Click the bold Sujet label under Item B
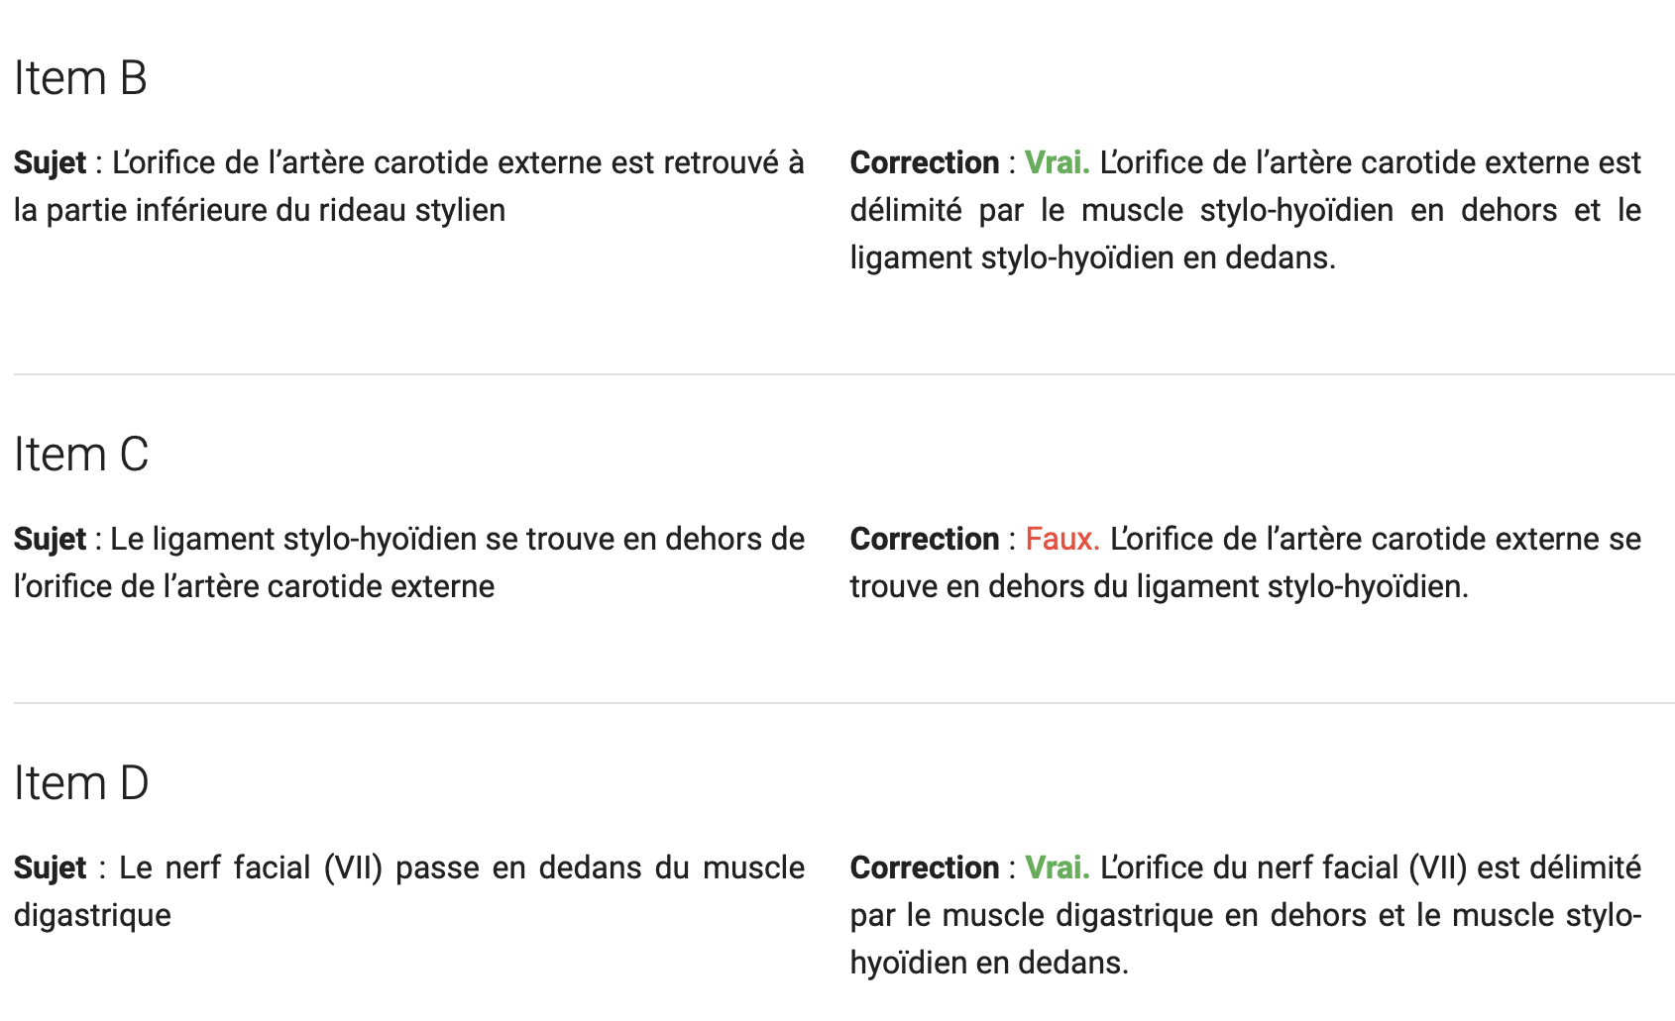Image resolution: width=1675 pixels, height=1021 pixels. click(x=51, y=162)
